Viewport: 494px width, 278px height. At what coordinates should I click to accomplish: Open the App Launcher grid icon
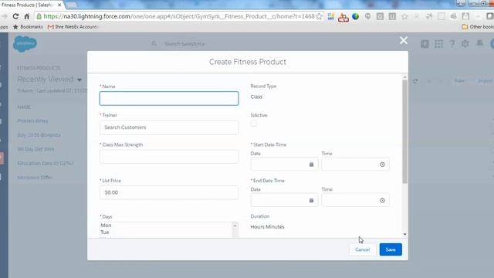(438, 44)
